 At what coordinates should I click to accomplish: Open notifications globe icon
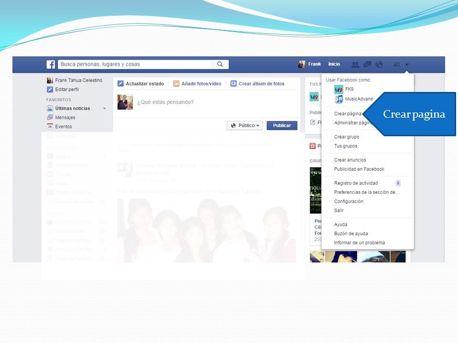point(379,64)
